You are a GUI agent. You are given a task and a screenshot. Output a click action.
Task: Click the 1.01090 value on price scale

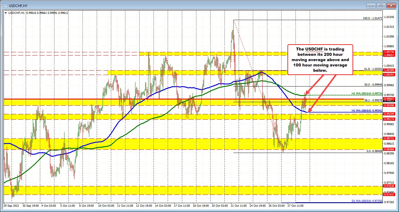pos(390,37)
